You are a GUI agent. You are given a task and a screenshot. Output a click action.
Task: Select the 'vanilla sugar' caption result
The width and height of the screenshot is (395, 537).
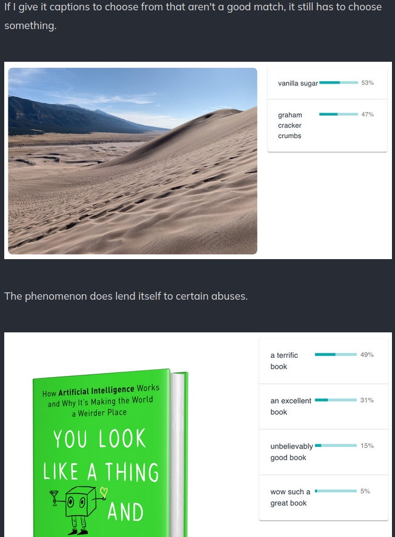tap(327, 83)
